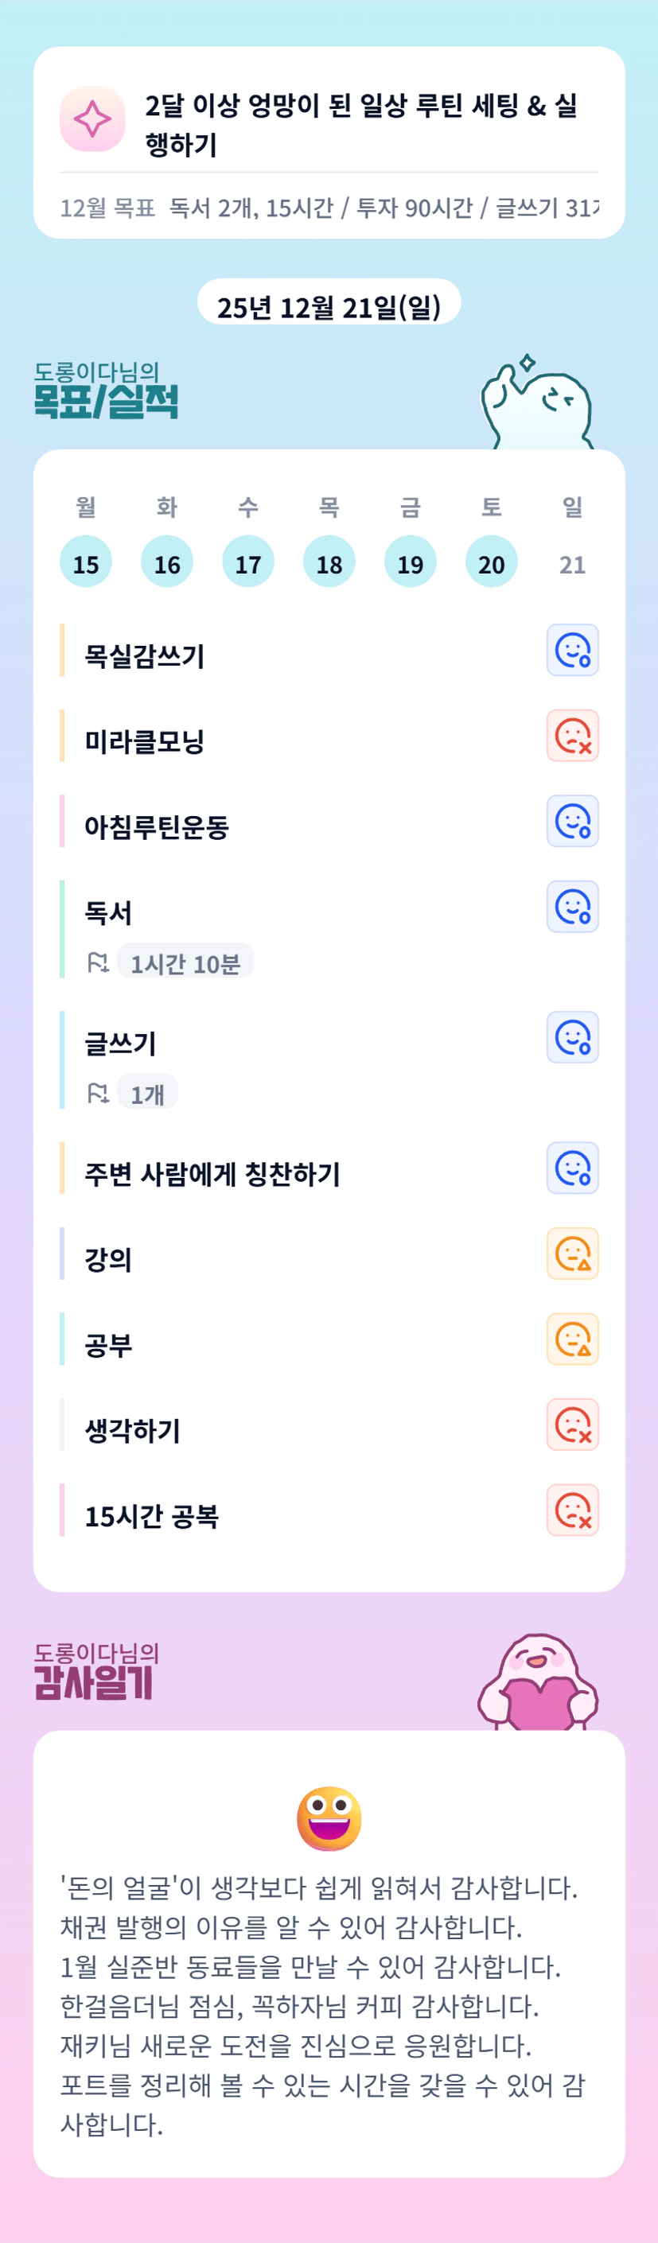
Task: Click the smiling emoji in the gratitude journal
Action: 329,1819
